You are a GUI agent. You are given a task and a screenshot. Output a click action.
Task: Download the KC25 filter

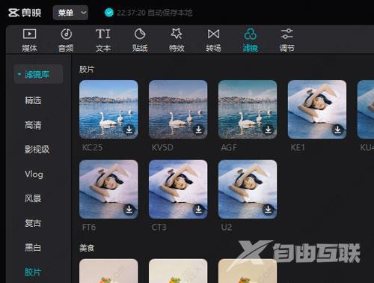[x=129, y=130]
